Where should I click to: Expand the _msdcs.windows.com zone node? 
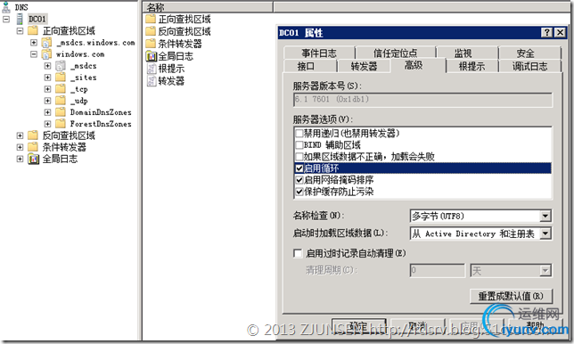click(34, 43)
